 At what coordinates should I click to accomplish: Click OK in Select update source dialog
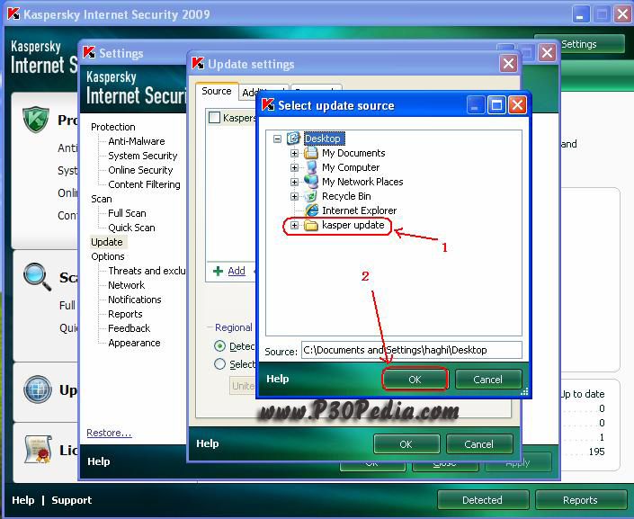[415, 380]
